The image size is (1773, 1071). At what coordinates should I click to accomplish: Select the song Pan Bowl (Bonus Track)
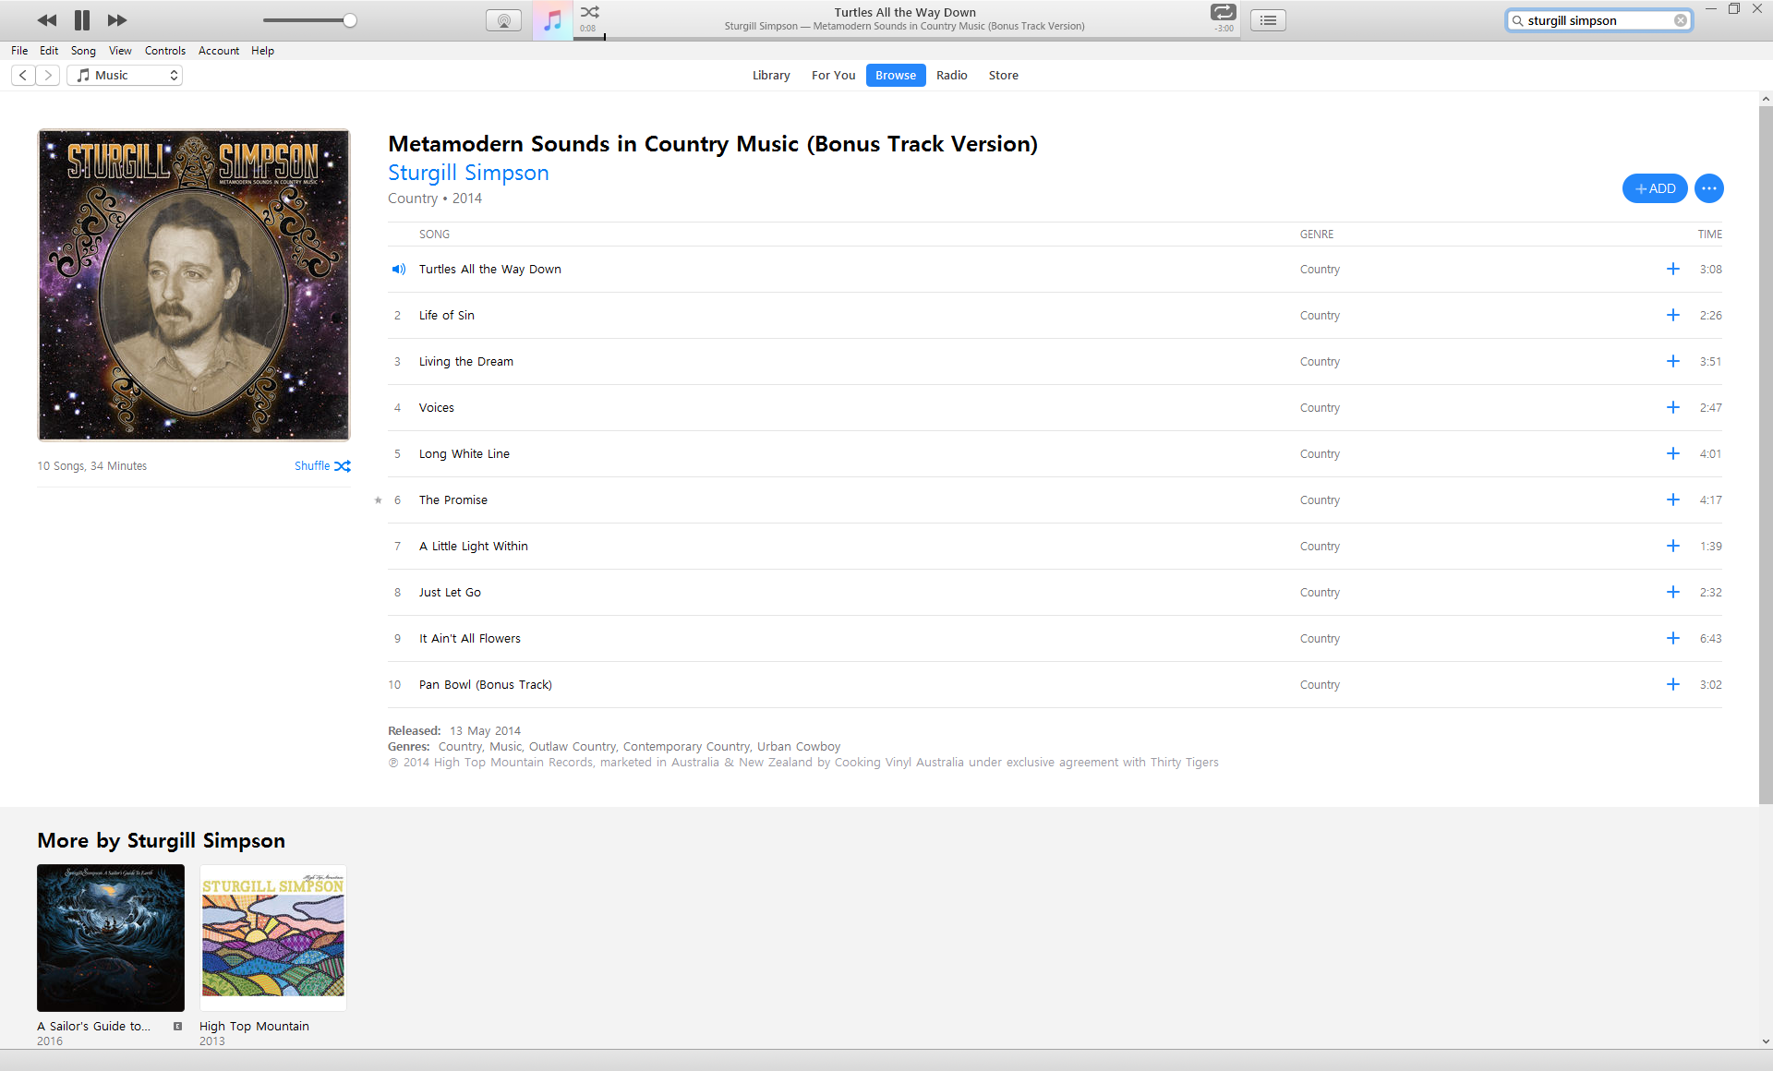1055,685
